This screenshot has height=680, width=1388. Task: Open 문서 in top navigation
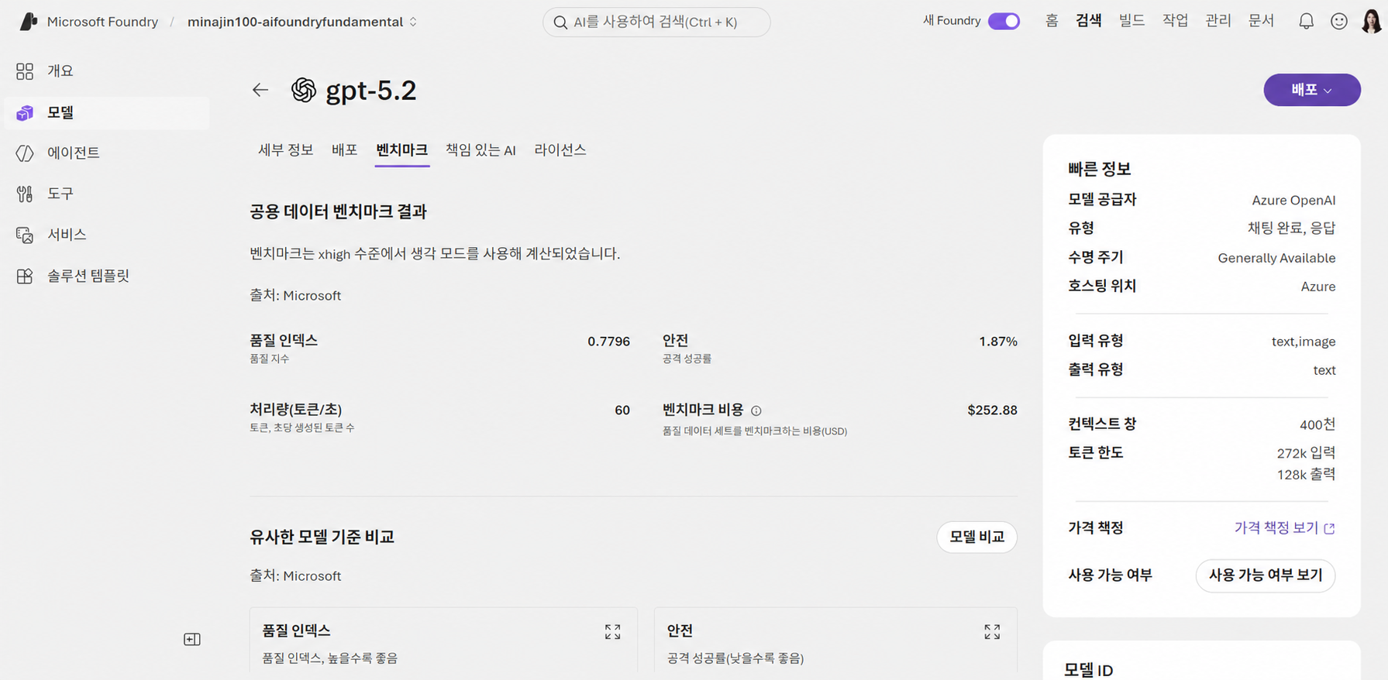coord(1262,21)
